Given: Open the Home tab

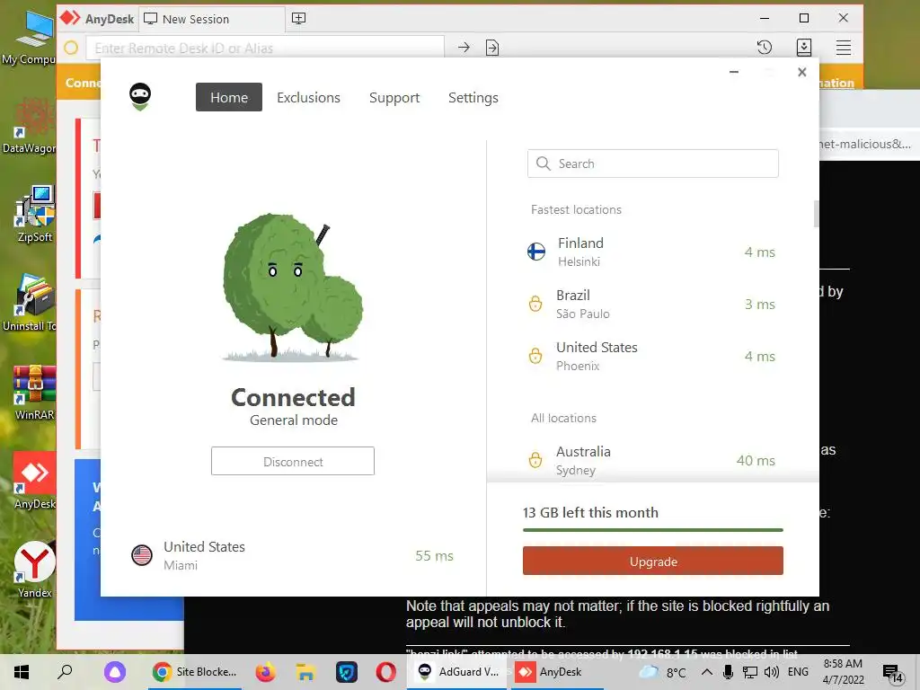Looking at the screenshot, I should coord(229,97).
